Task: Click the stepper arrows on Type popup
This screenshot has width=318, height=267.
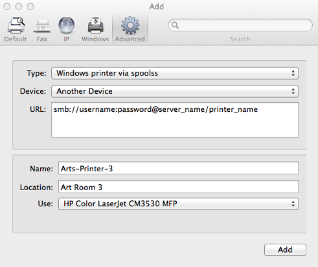Action: click(293, 73)
